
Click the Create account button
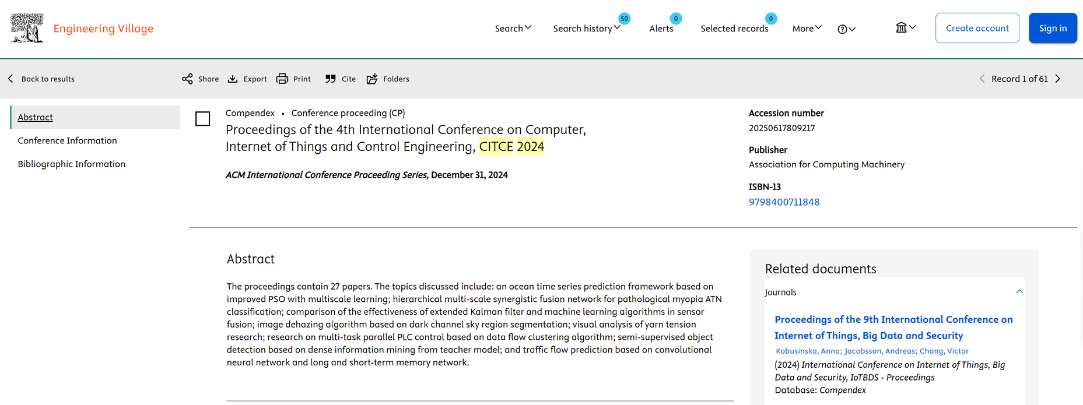[977, 28]
